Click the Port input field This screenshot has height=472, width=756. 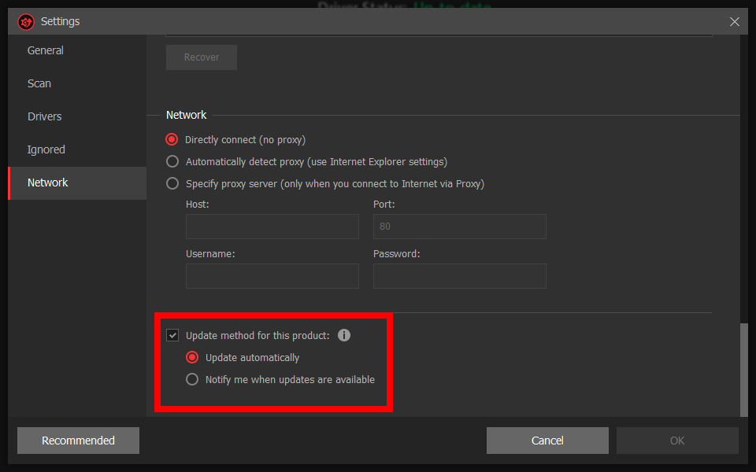459,227
